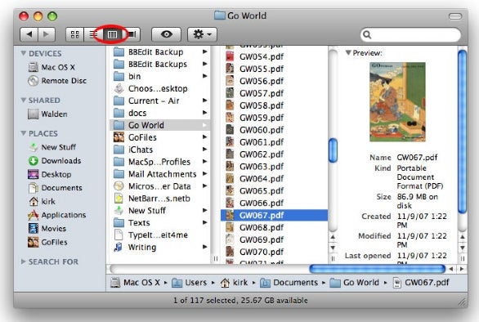Image resolution: width=479 pixels, height=322 pixels.
Task: Select GW061.pdf
Action: coord(274,142)
